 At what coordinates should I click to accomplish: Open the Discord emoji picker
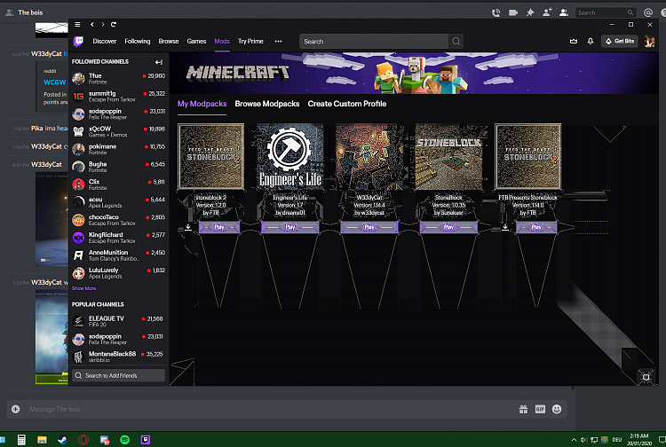[557, 409]
